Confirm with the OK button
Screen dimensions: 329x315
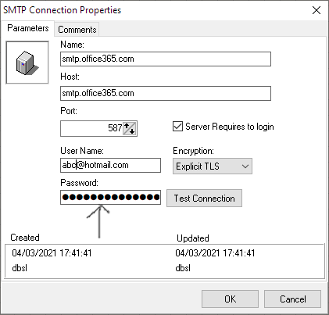(x=230, y=299)
